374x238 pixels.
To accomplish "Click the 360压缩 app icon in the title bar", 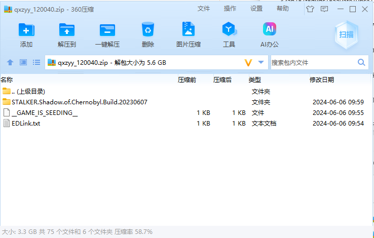I will (8, 9).
